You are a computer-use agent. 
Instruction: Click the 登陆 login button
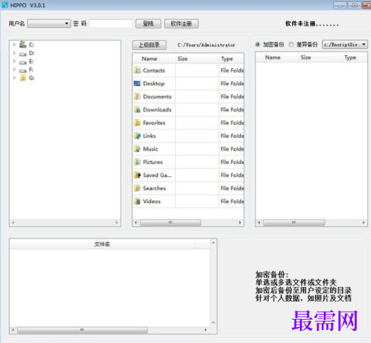pos(148,23)
